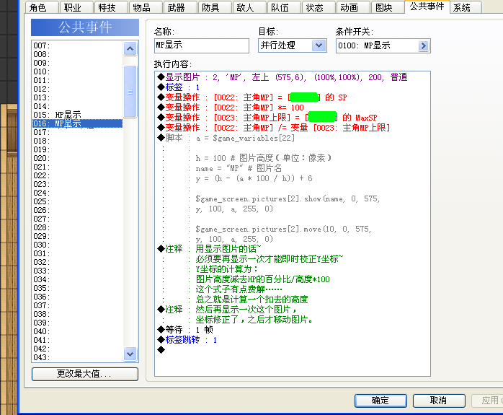Click the 取消 button
The width and height of the screenshot is (503, 415).
point(439,401)
